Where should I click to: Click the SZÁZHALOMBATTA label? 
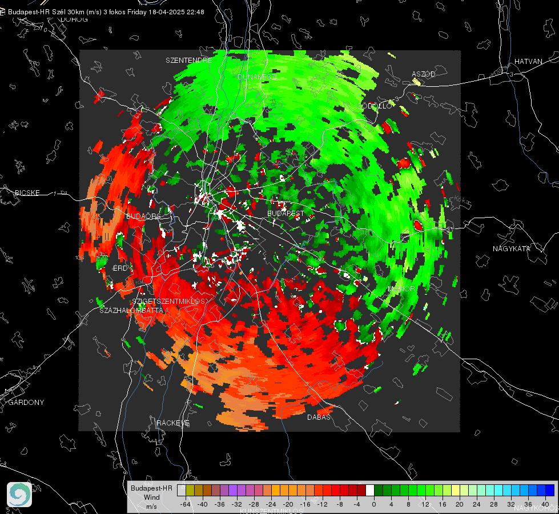coord(131,310)
